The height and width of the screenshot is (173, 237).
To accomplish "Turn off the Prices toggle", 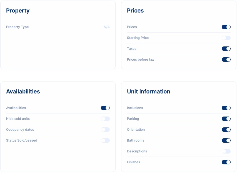I will (226, 27).
